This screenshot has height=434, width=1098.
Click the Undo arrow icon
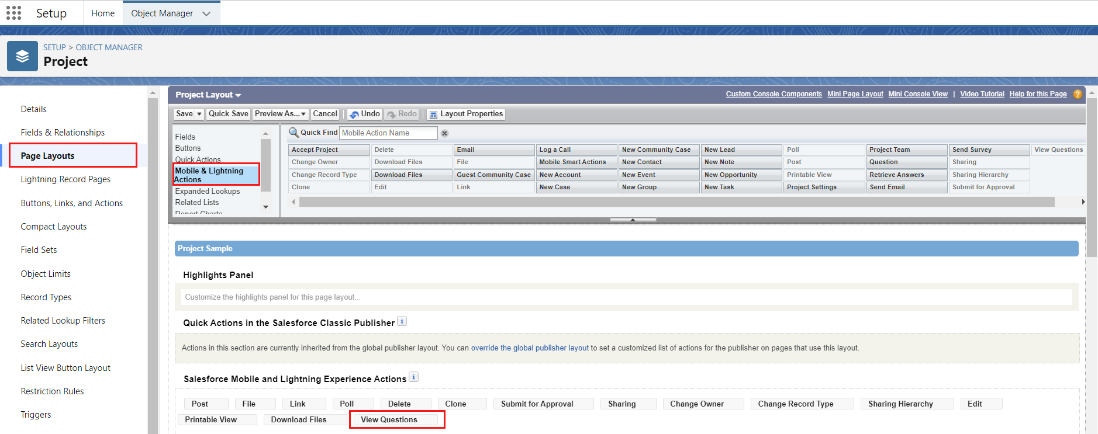354,114
